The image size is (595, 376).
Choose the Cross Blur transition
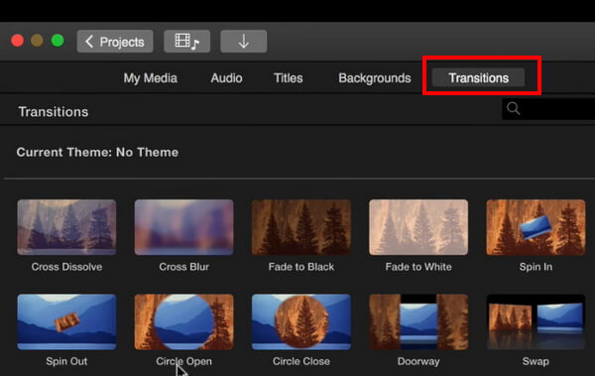184,227
